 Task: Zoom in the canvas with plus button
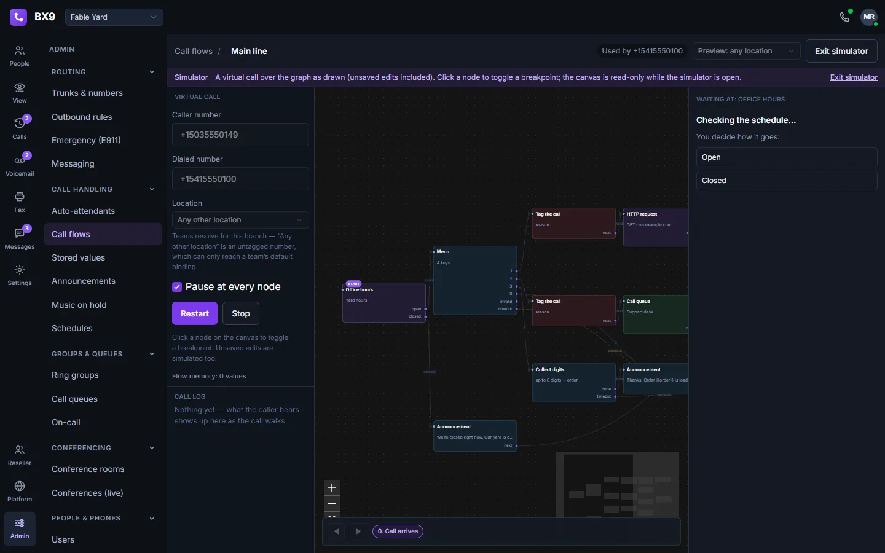332,488
